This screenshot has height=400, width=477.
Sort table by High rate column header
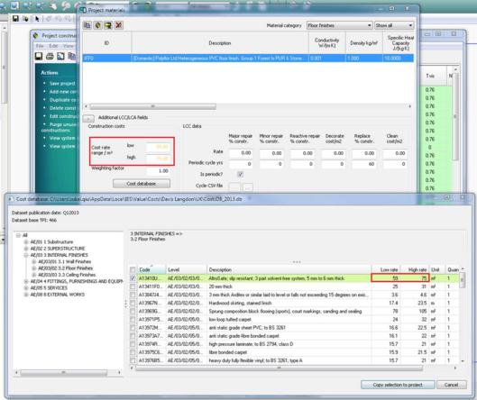(x=414, y=269)
